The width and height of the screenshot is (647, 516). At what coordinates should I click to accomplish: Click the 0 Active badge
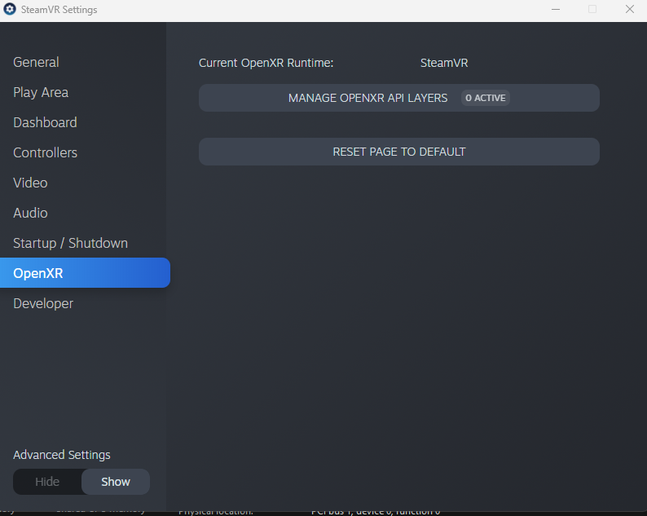[486, 98]
